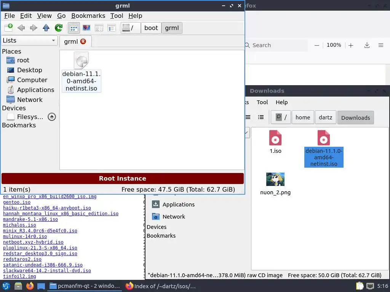Open mandrake-5.1-x86.iso link
The width and height of the screenshot is (390, 292).
(x=30, y=219)
